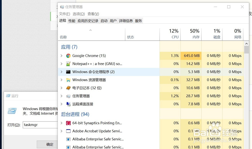The width and height of the screenshot is (252, 149).
Task: Click the 确定 button in Run dialog
Action: coord(50,144)
